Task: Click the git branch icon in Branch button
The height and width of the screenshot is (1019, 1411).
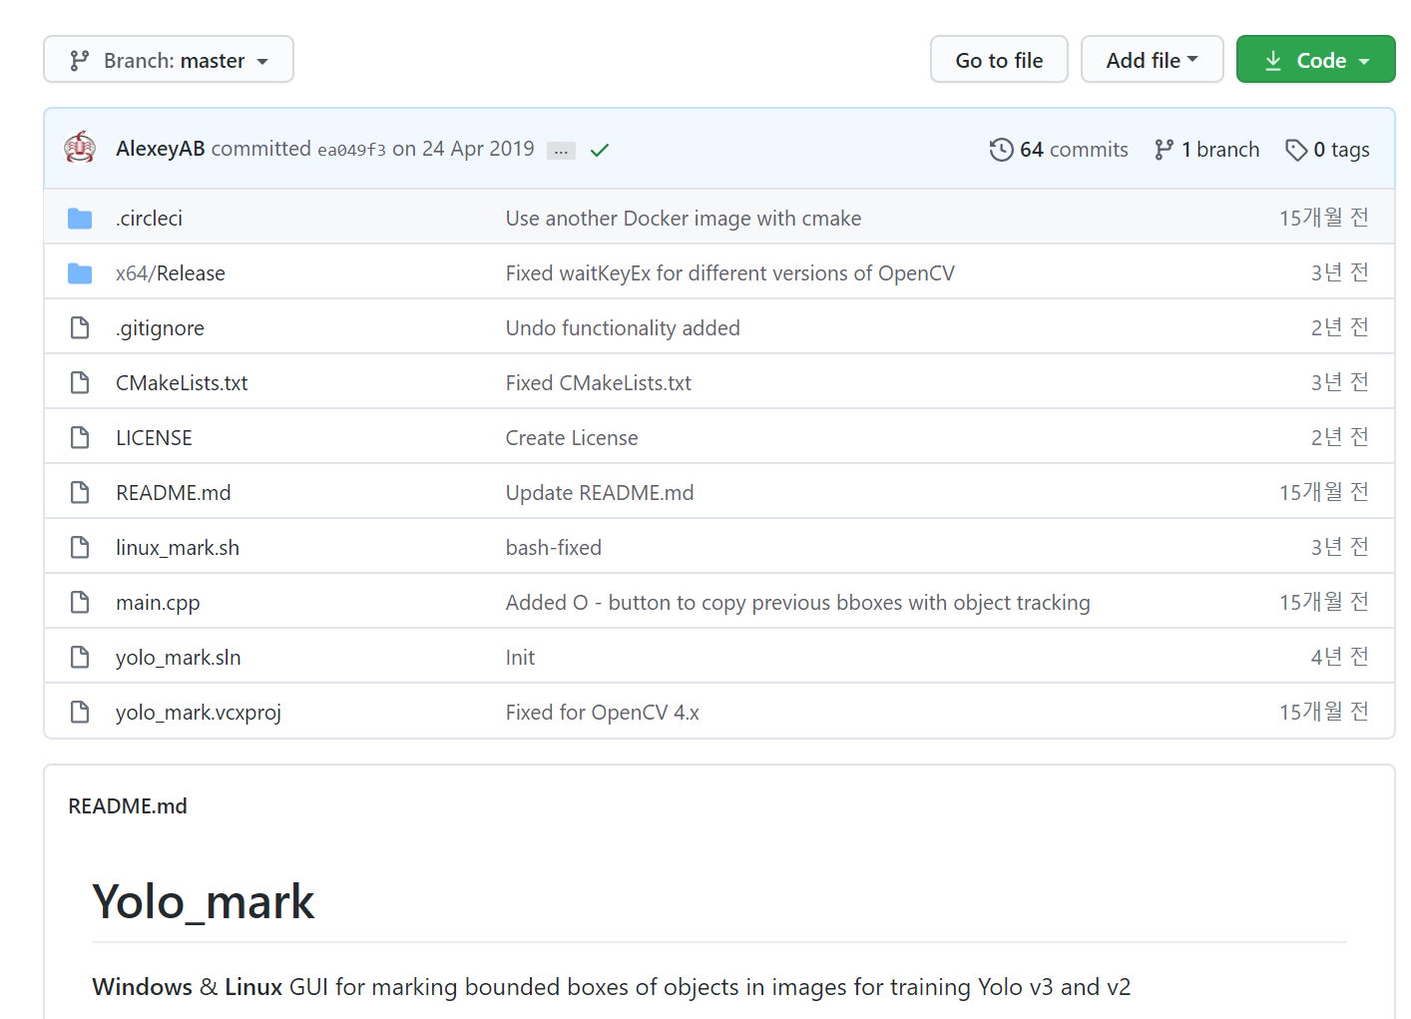Action: point(80,61)
